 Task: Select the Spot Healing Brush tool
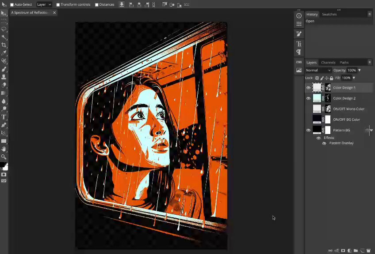coord(4,61)
